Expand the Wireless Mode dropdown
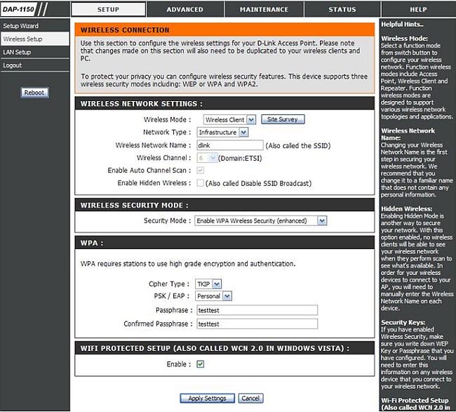 click(x=229, y=120)
